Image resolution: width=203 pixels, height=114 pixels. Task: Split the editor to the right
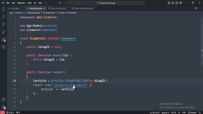pyautogui.click(x=196, y=8)
